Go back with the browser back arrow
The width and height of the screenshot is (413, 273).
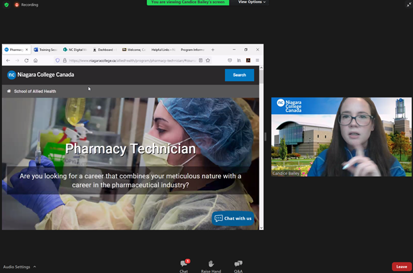point(8,60)
